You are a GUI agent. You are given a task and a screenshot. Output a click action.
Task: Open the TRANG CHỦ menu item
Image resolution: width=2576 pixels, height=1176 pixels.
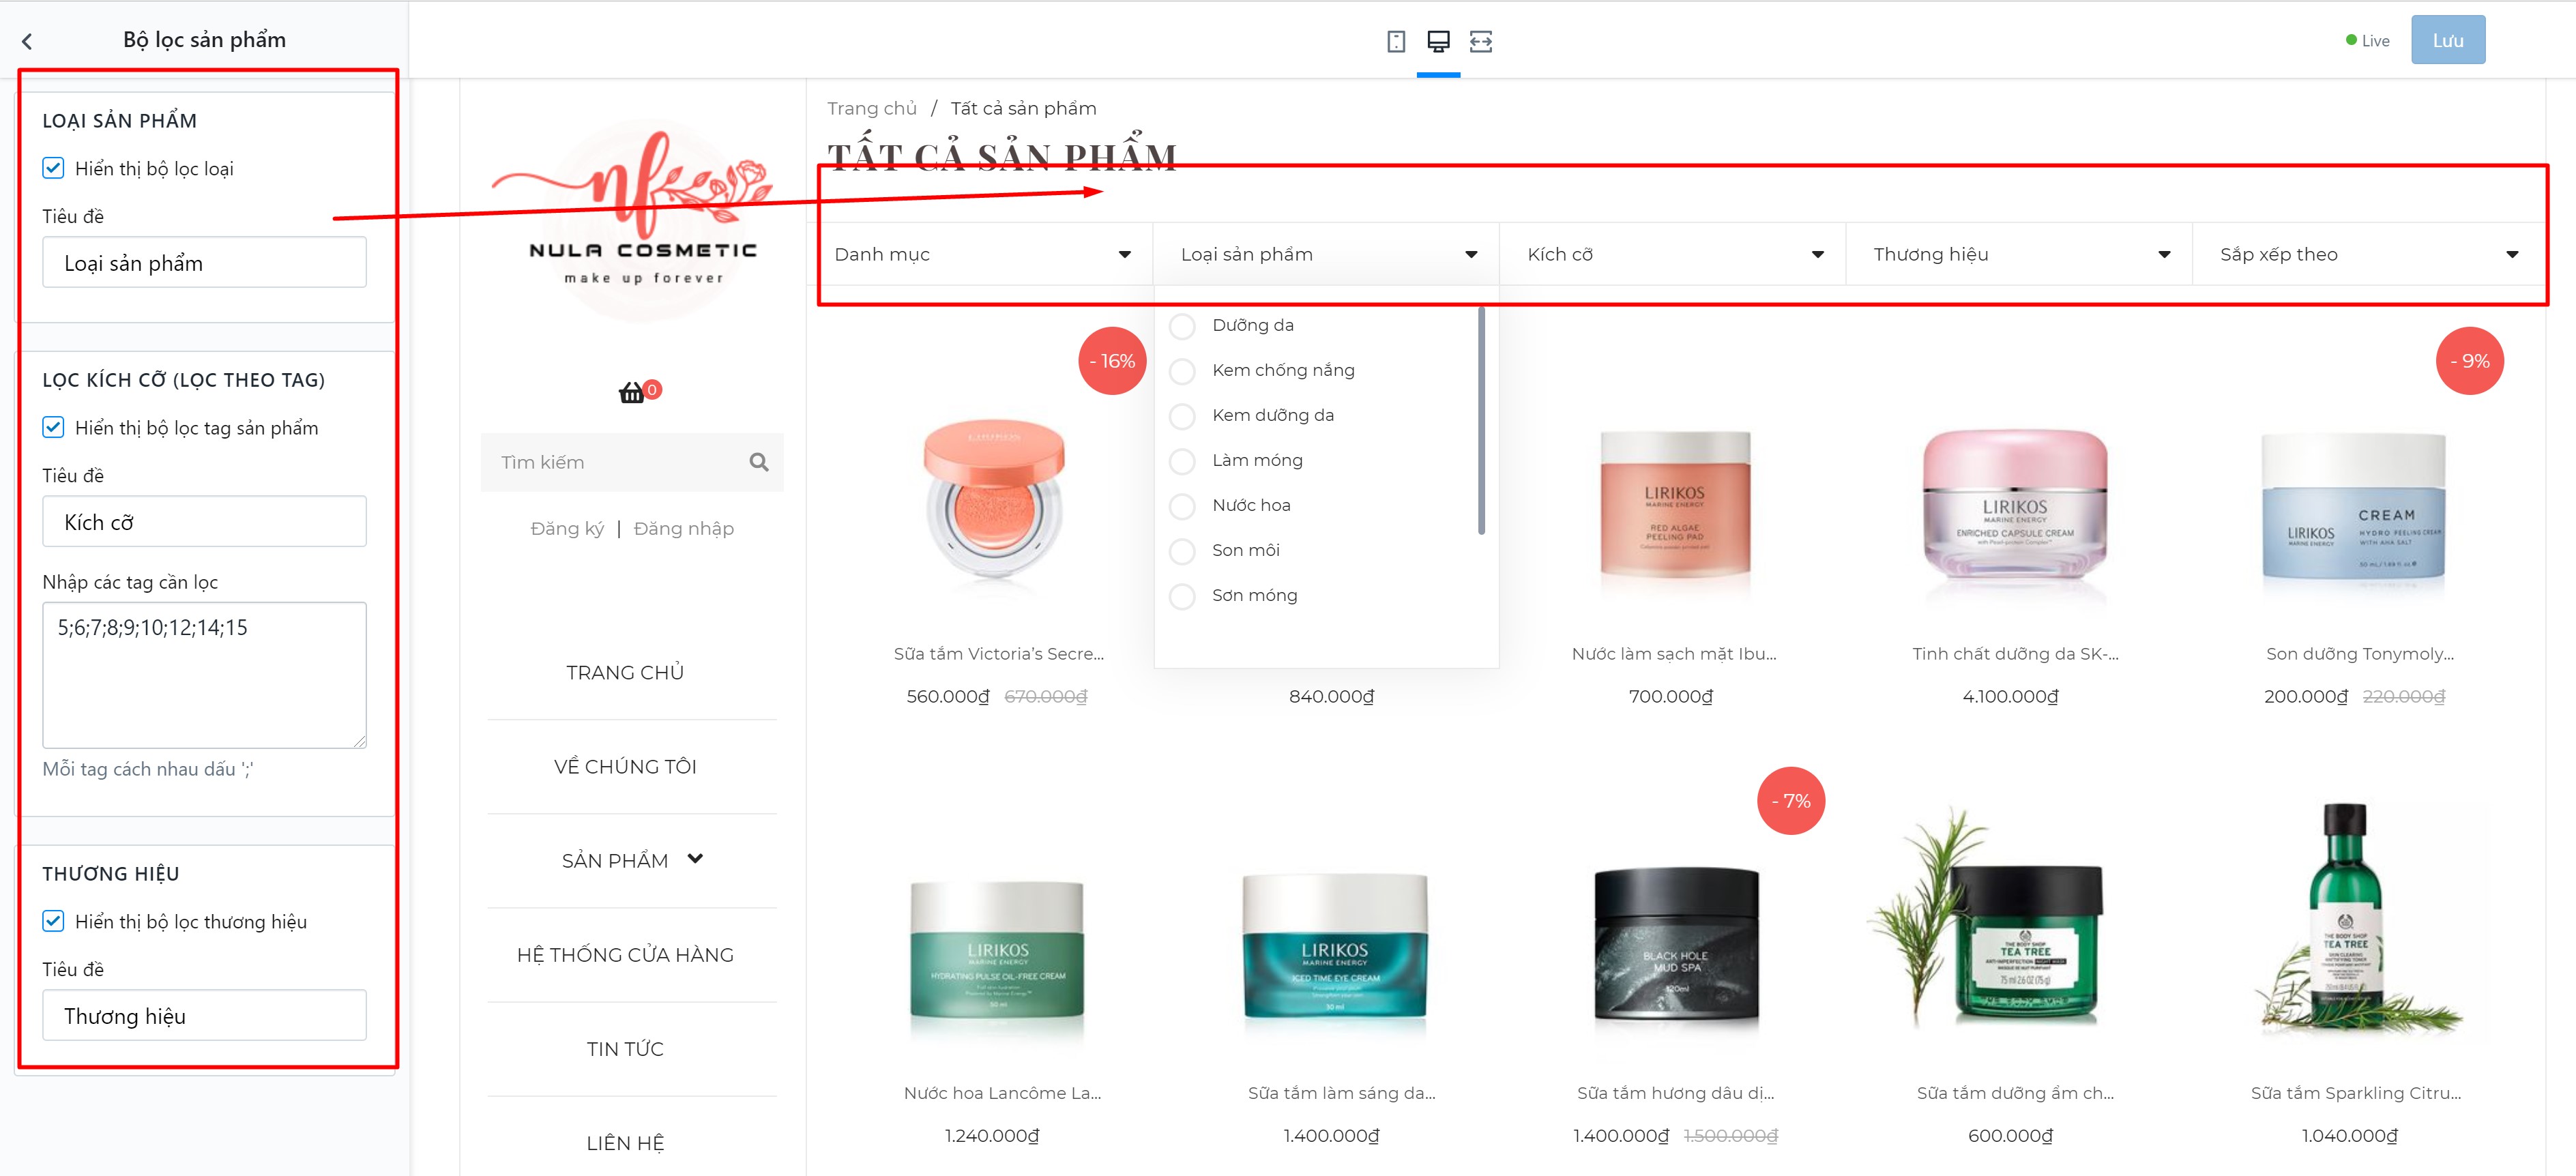coord(625,673)
